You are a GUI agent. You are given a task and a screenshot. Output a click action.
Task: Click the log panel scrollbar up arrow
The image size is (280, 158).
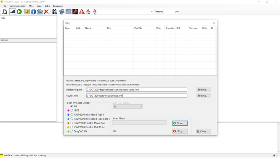coord(278,124)
